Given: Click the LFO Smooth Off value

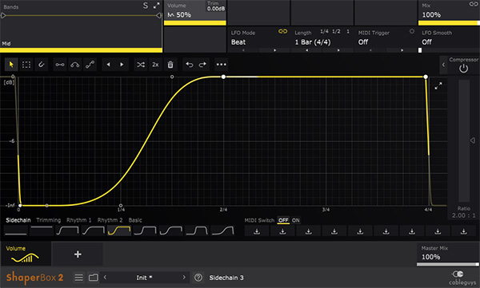Looking at the screenshot, I should click(x=426, y=42).
